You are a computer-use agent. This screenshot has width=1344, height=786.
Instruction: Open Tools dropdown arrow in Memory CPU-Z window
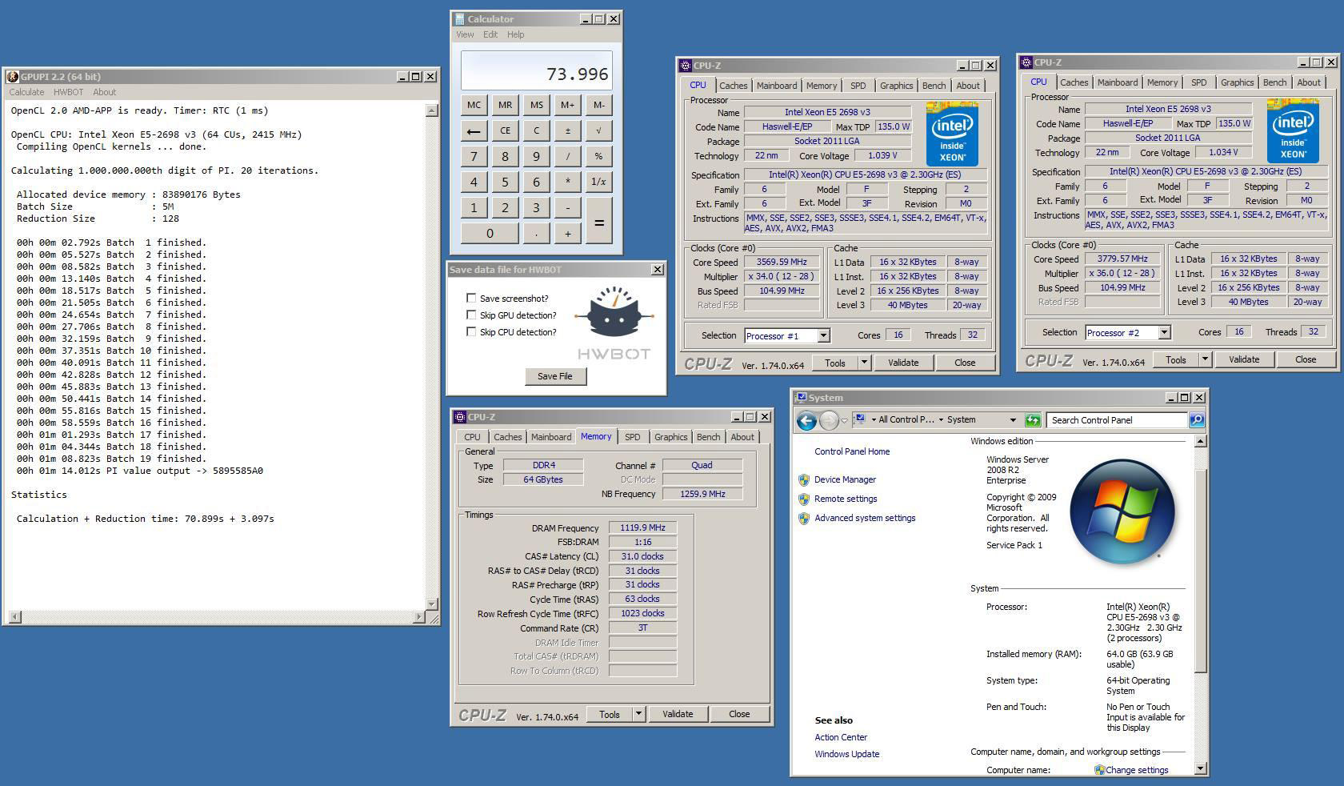(638, 714)
